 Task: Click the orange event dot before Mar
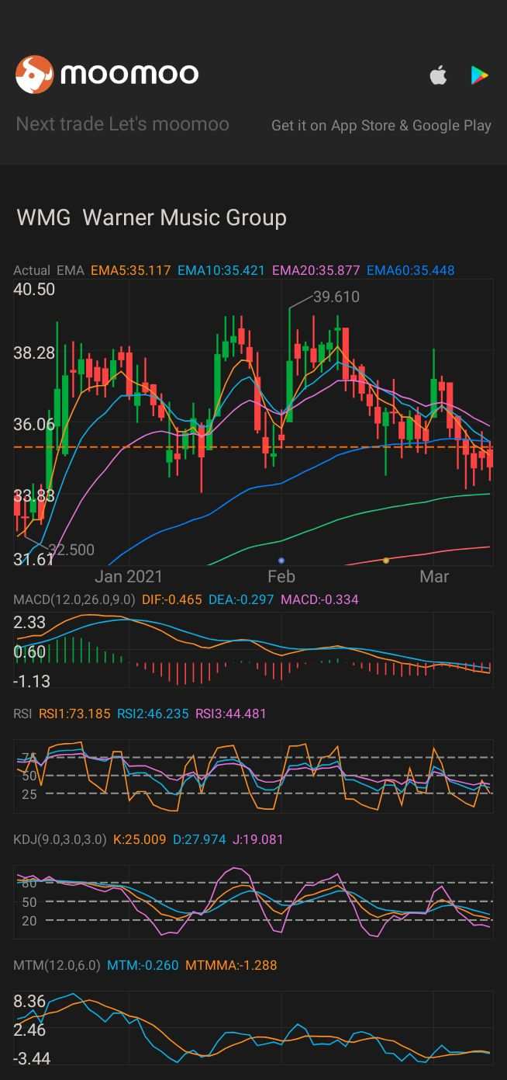(x=386, y=561)
